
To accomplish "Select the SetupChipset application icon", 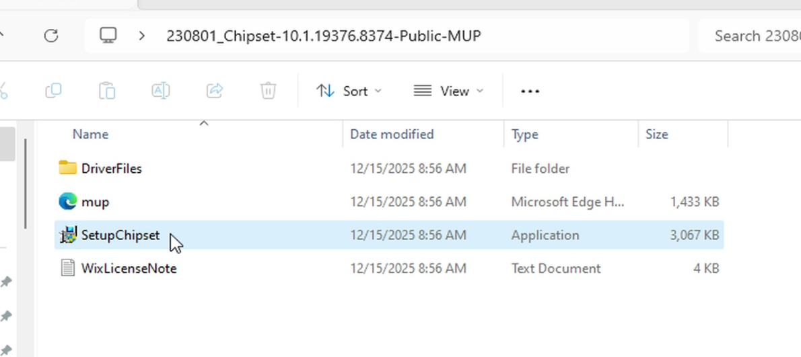I will [x=67, y=235].
